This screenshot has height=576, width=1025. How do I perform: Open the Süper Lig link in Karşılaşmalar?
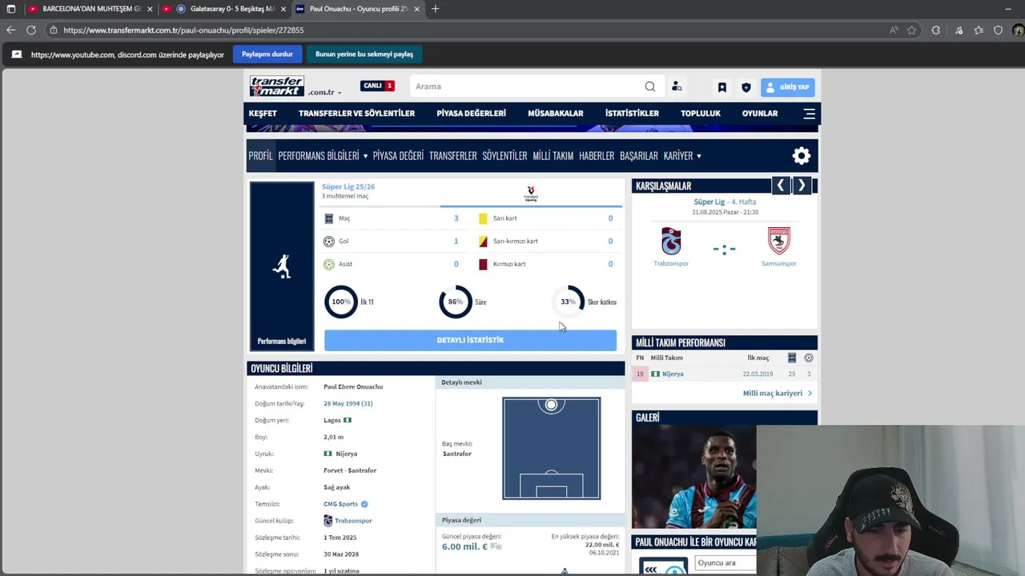pos(709,202)
